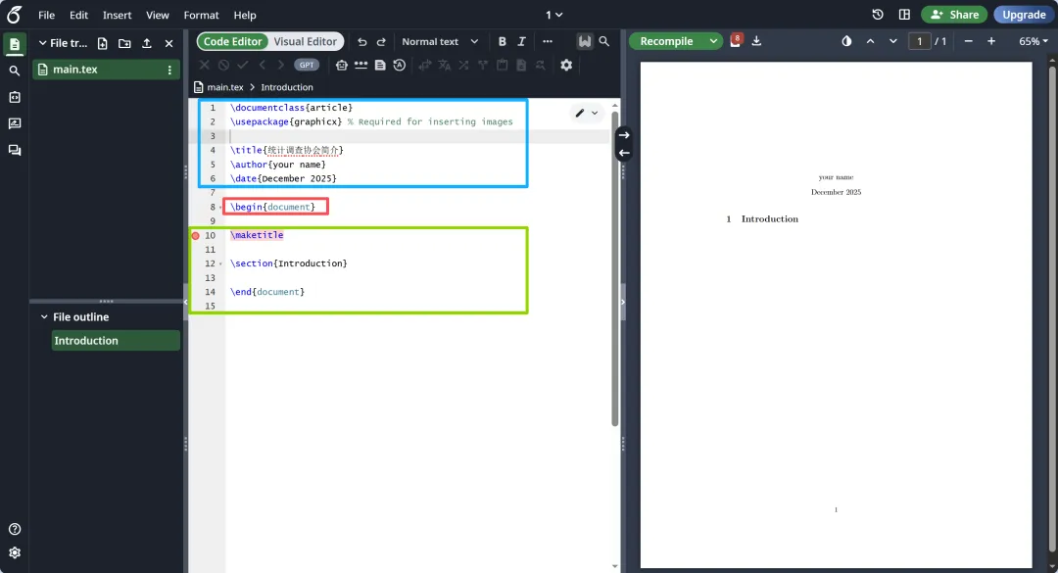The image size is (1058, 573).
Task: Click the page number input field
Action: point(919,41)
